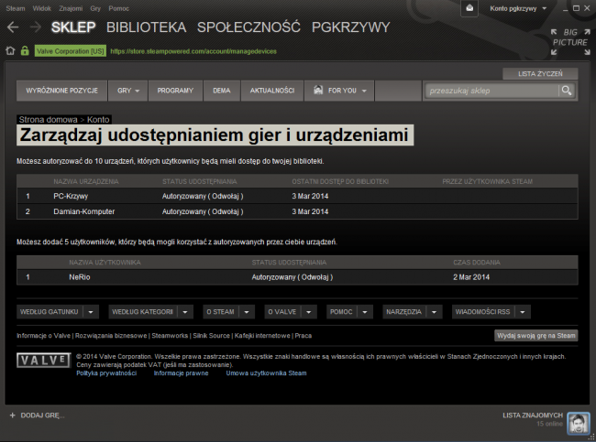Follow the Konto breadcrumb link
Viewport: 596px width, 442px height.
(98, 120)
